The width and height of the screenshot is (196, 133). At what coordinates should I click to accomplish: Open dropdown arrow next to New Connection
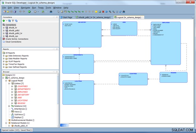[7, 21]
